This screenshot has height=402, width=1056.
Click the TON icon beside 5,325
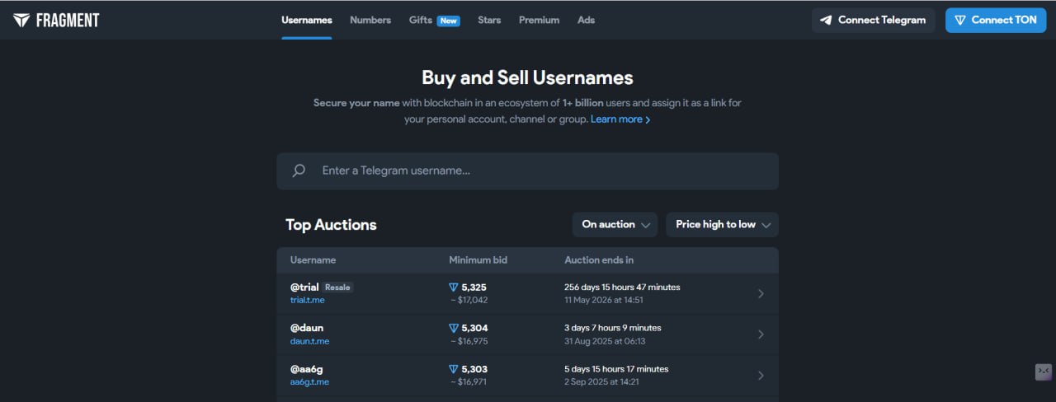tap(453, 287)
